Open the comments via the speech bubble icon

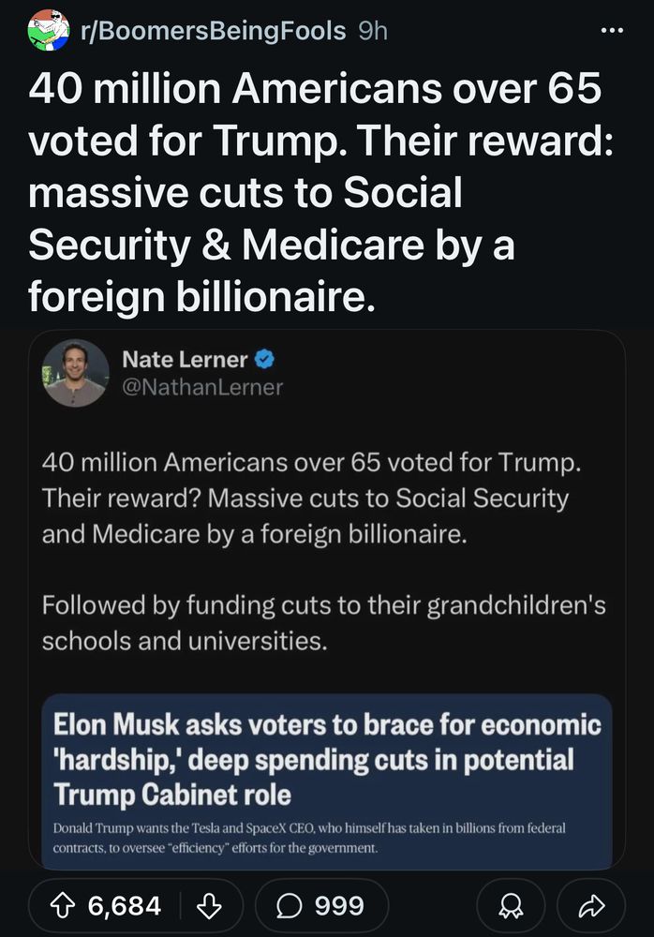click(289, 905)
